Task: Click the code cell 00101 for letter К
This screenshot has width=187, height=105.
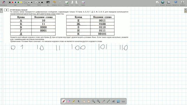Action: point(102,34)
